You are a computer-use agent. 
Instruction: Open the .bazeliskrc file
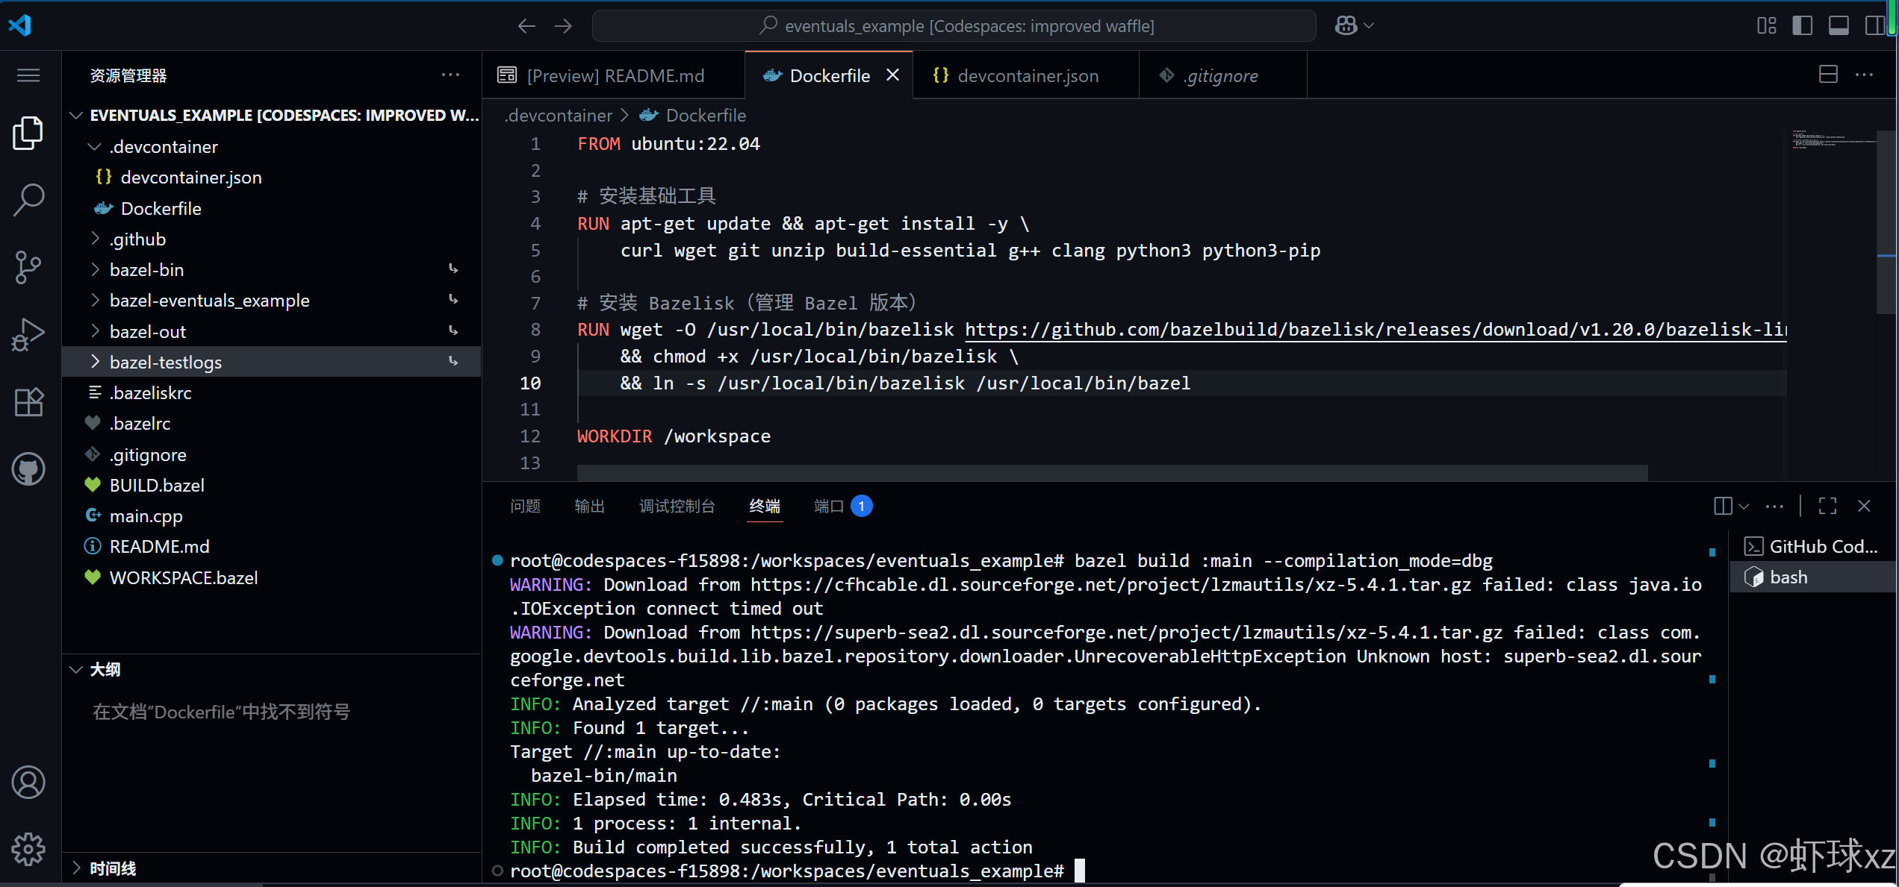click(x=273, y=393)
